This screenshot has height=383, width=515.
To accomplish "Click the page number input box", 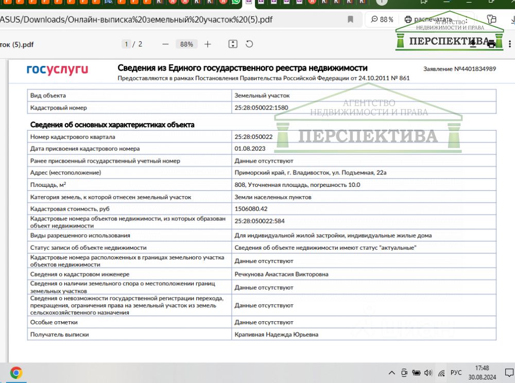I will 126,44.
